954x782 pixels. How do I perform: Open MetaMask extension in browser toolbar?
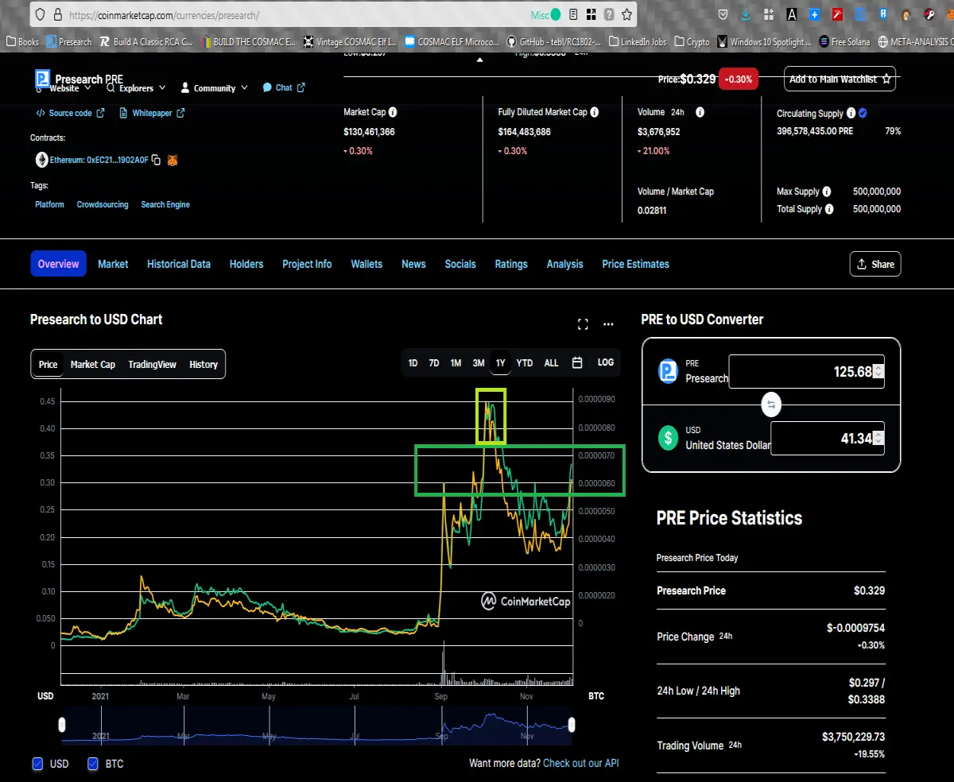pos(952,14)
